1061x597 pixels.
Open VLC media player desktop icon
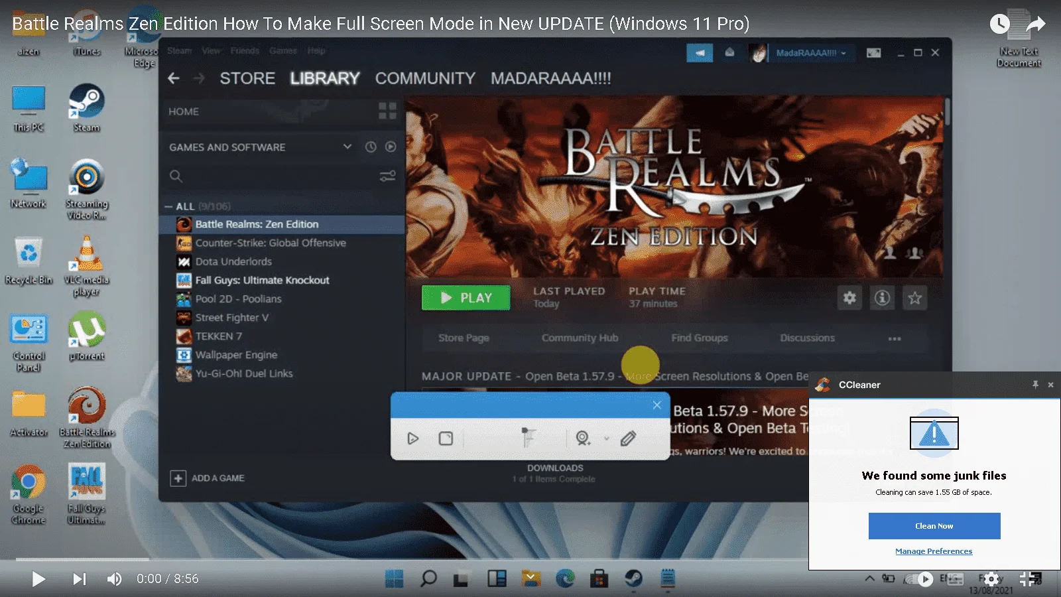click(86, 266)
